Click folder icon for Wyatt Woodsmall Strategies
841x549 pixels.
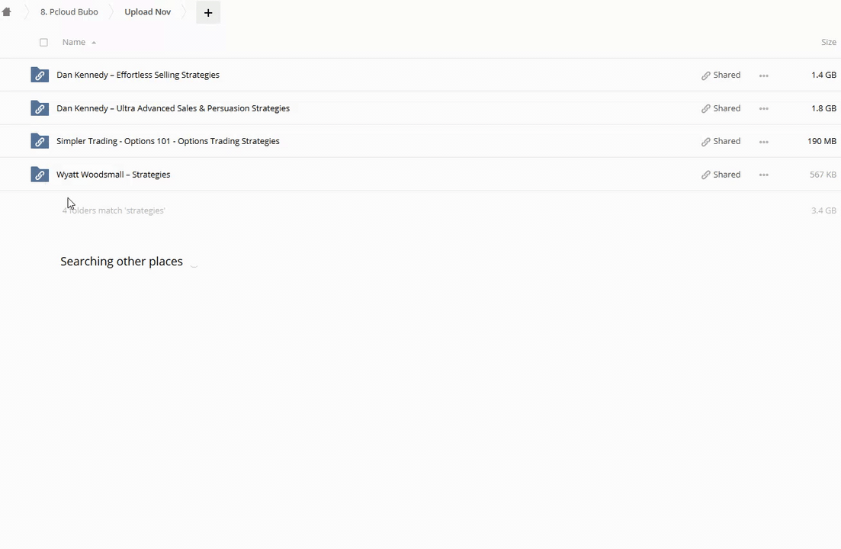(x=40, y=175)
